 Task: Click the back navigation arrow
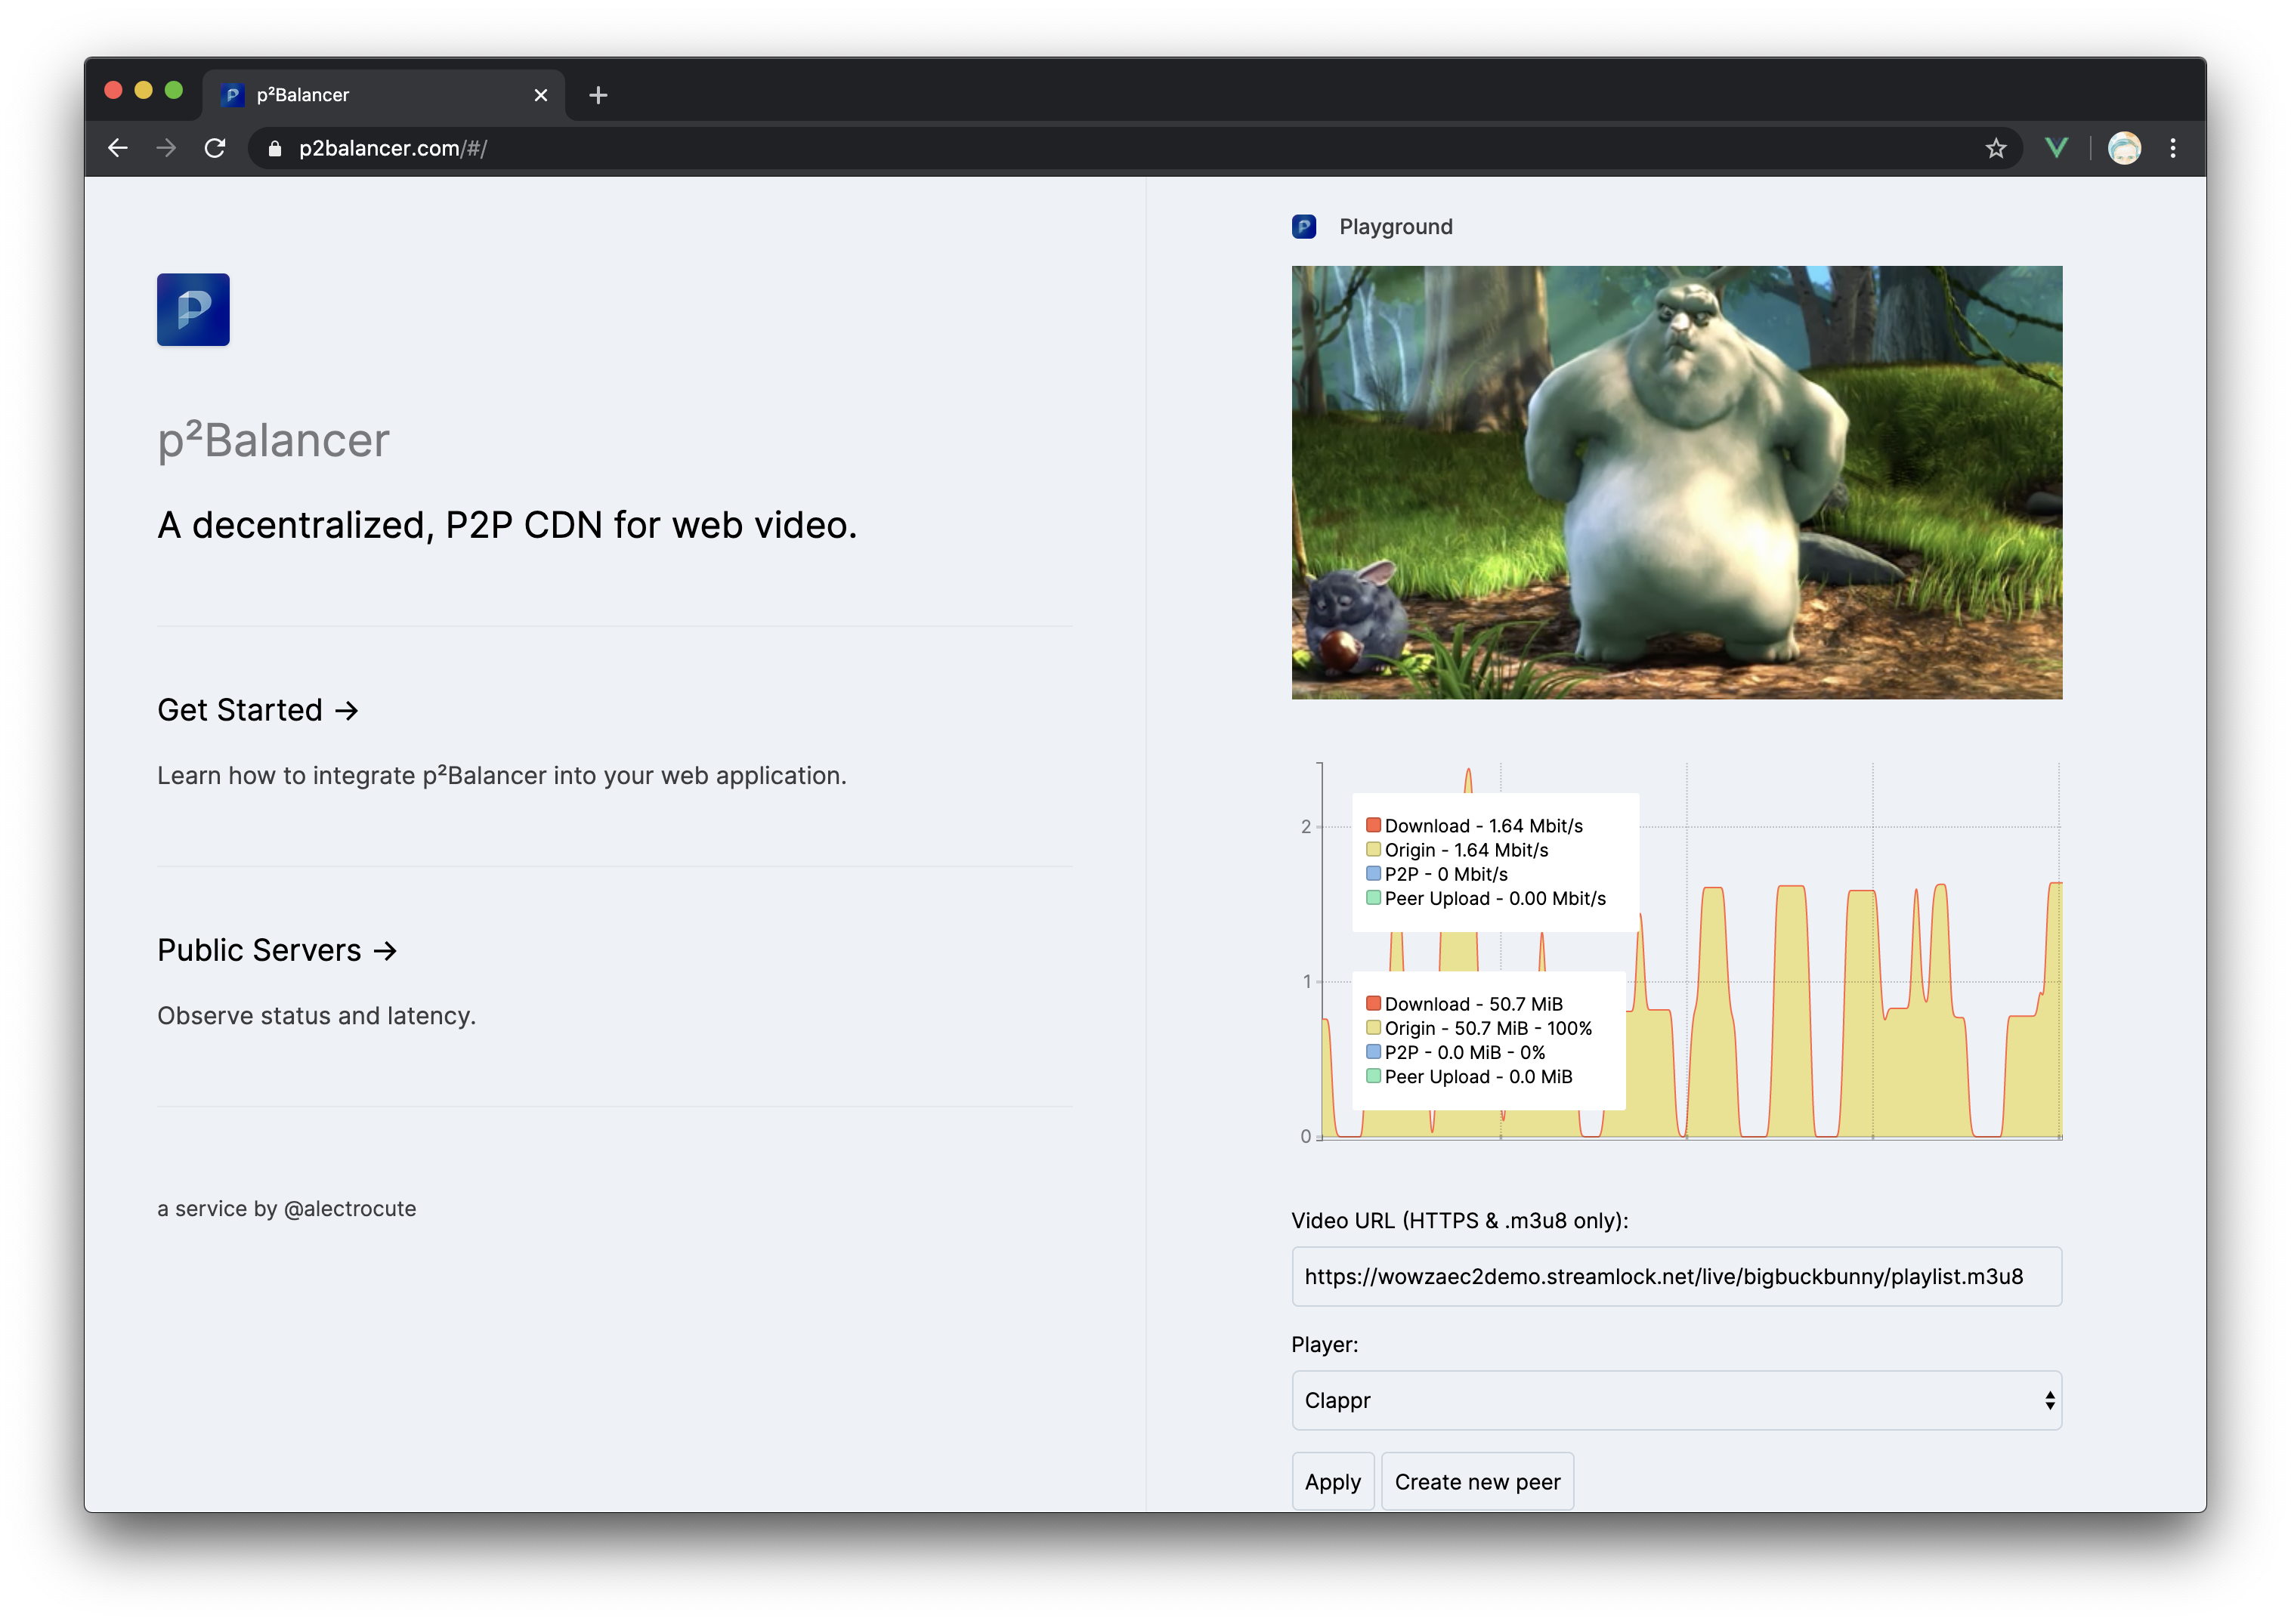(118, 148)
